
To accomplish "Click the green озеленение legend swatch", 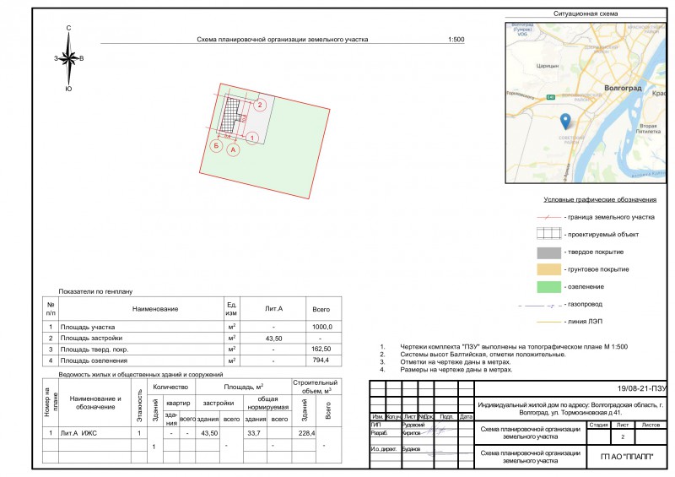I will tap(549, 287).
